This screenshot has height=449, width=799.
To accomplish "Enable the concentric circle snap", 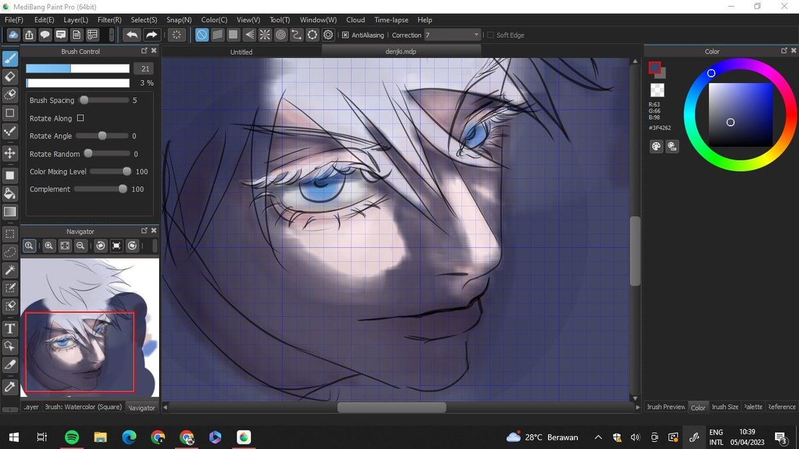I will pos(281,35).
